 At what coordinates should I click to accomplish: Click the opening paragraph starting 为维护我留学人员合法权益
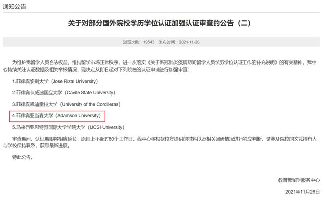[x=160, y=66]
